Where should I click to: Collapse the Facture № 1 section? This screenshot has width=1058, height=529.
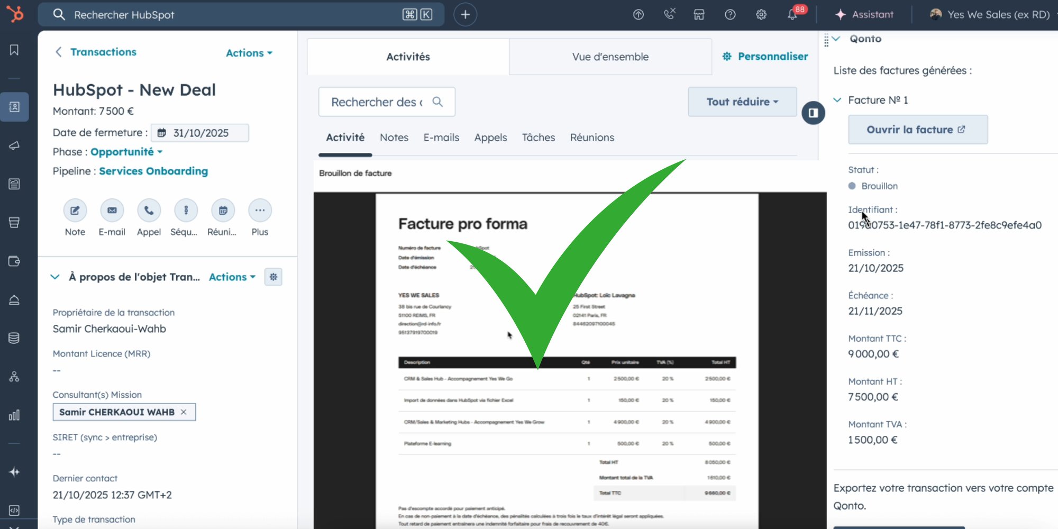click(x=837, y=99)
